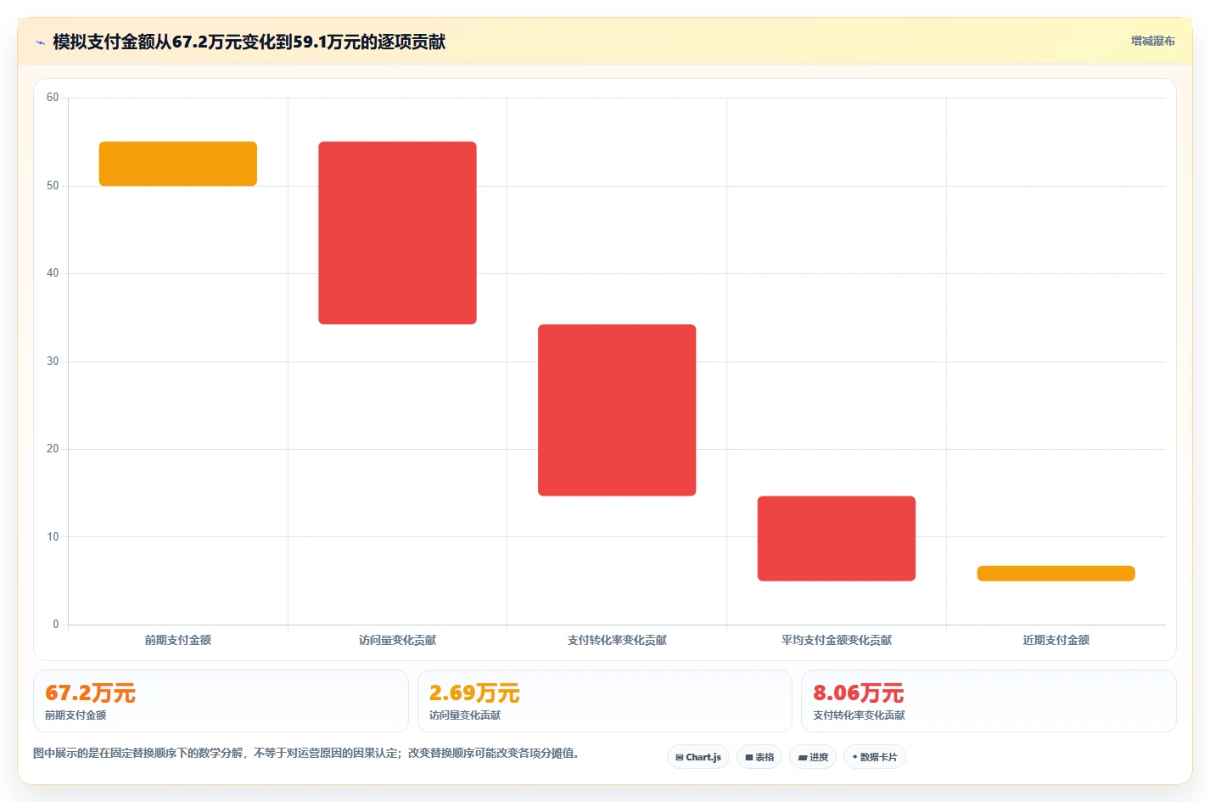The height and width of the screenshot is (802, 1210).
Task: Click the 访问量变化贡献 x-axis label
Action: (397, 640)
